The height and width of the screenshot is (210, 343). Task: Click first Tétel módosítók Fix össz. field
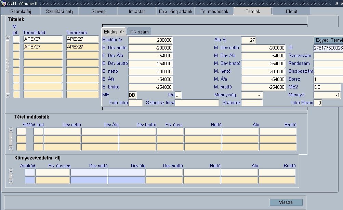tap(170, 131)
